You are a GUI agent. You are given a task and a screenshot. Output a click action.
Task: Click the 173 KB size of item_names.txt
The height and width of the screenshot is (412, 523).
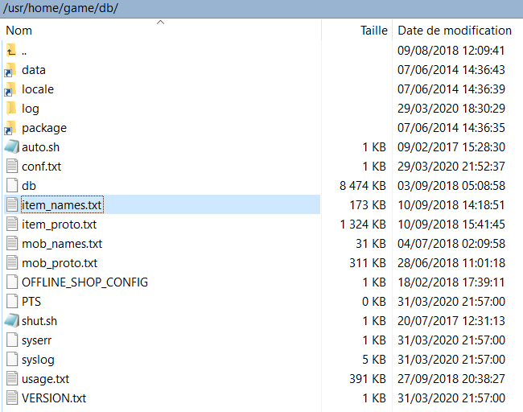click(x=368, y=205)
